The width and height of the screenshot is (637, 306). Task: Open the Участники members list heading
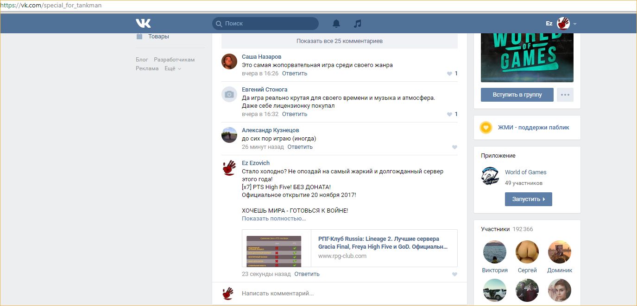click(495, 229)
